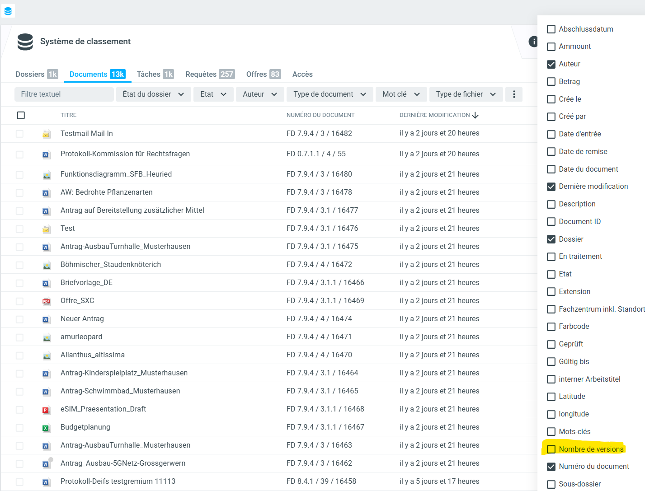Switch to the Requêtes tab
This screenshot has height=491, width=645.
click(210, 74)
